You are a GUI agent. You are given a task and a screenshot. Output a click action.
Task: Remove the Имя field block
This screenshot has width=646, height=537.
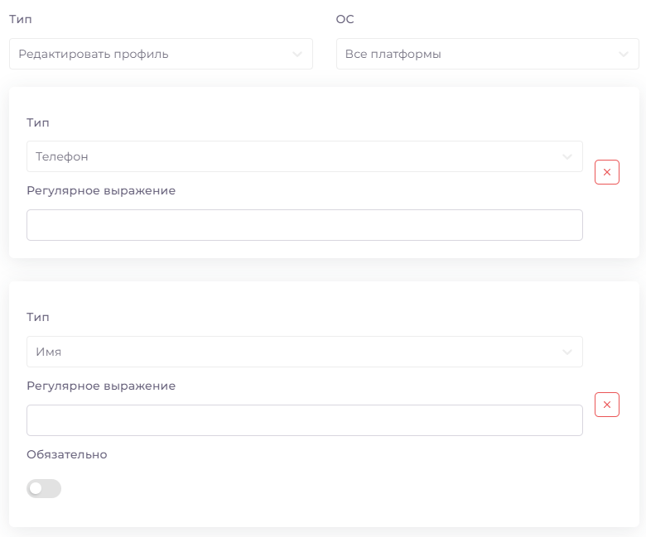pos(607,405)
